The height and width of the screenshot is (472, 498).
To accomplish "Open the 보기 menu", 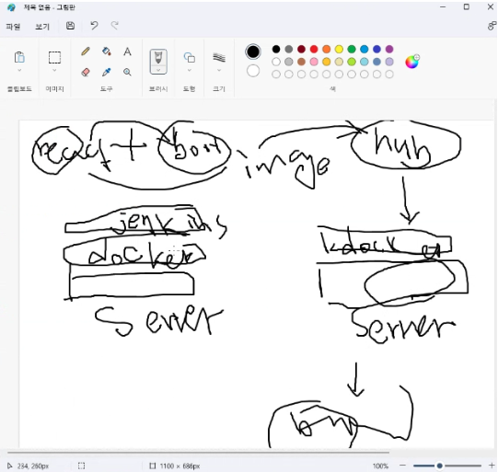I will [x=42, y=27].
